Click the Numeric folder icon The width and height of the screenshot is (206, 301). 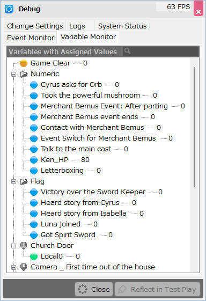pos(24,74)
